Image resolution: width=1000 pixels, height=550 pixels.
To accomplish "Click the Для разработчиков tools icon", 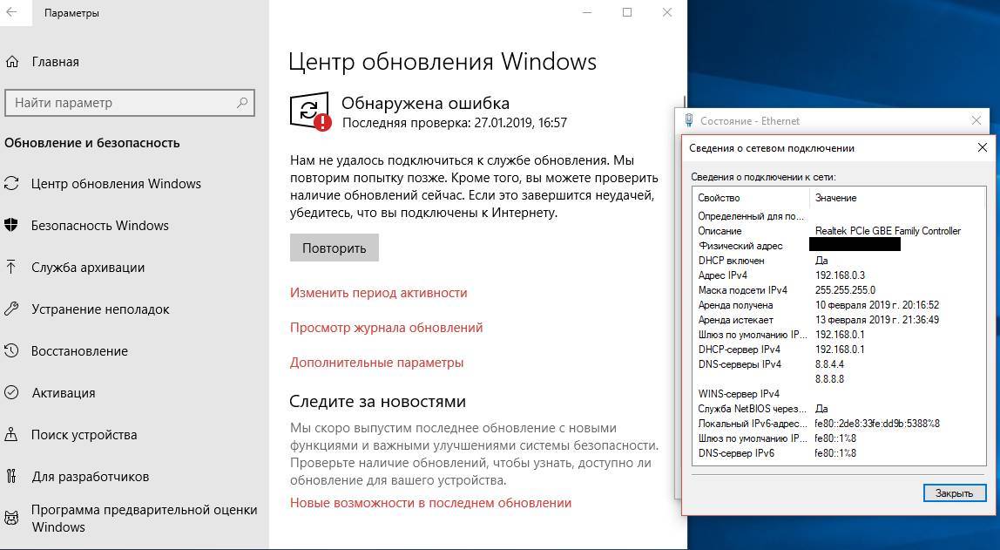I will pyautogui.click(x=11, y=477).
